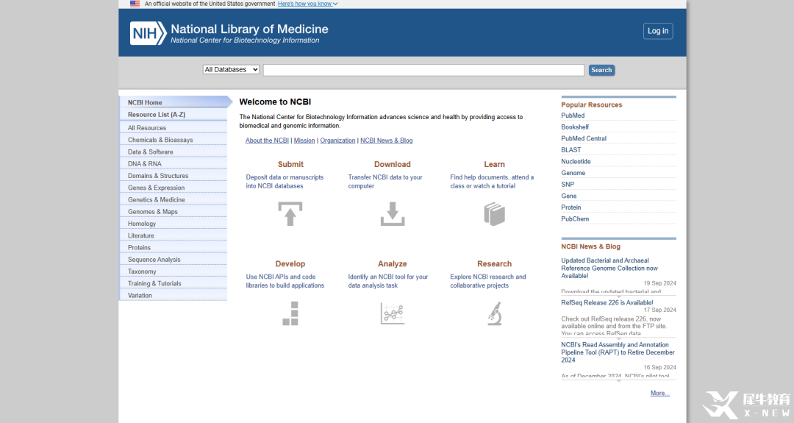Open Sequence Analysis category
The width and height of the screenshot is (794, 423).
174,260
